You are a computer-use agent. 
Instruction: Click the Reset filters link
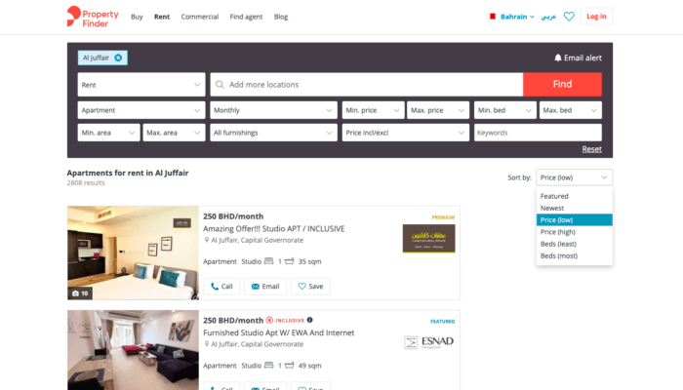click(x=591, y=149)
